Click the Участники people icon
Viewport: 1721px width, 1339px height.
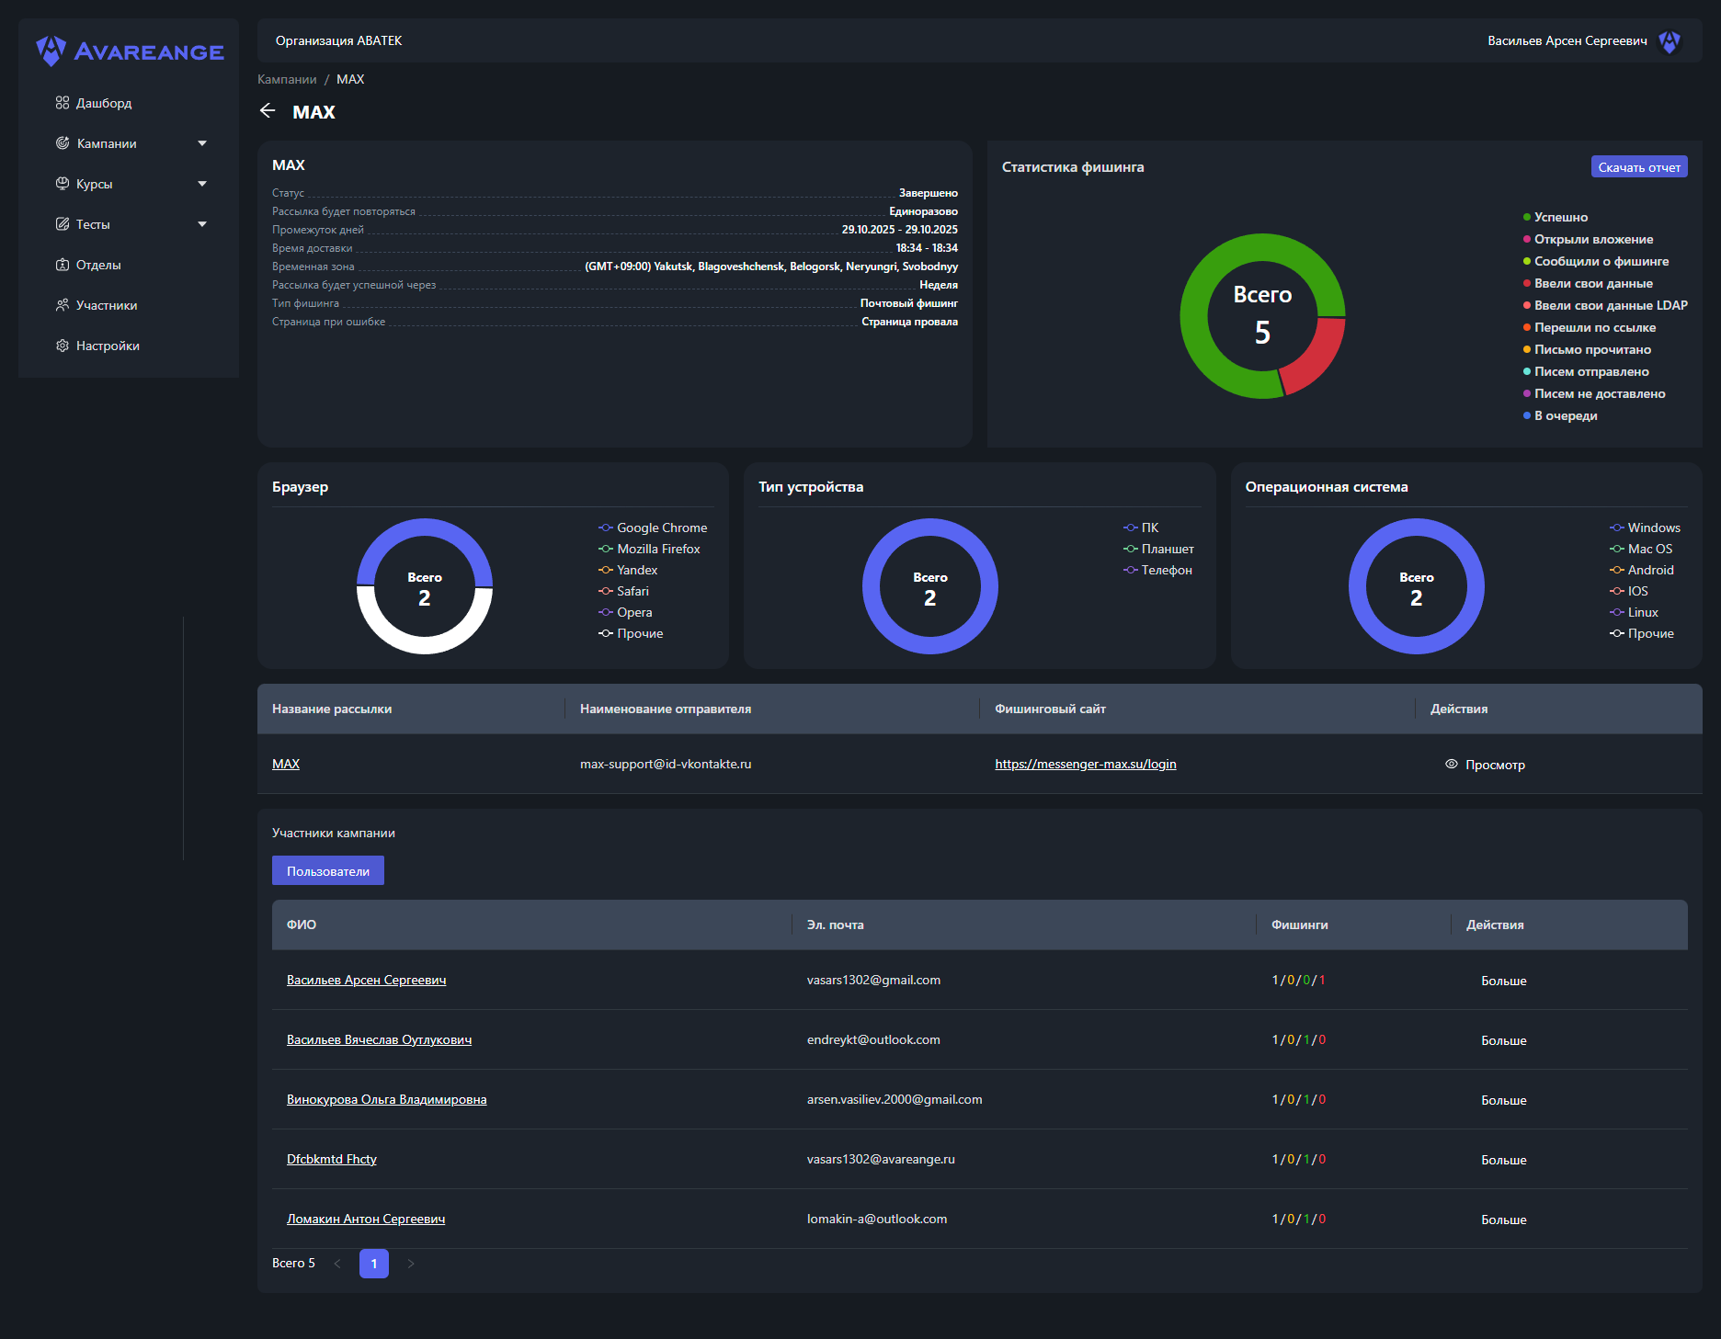63,305
